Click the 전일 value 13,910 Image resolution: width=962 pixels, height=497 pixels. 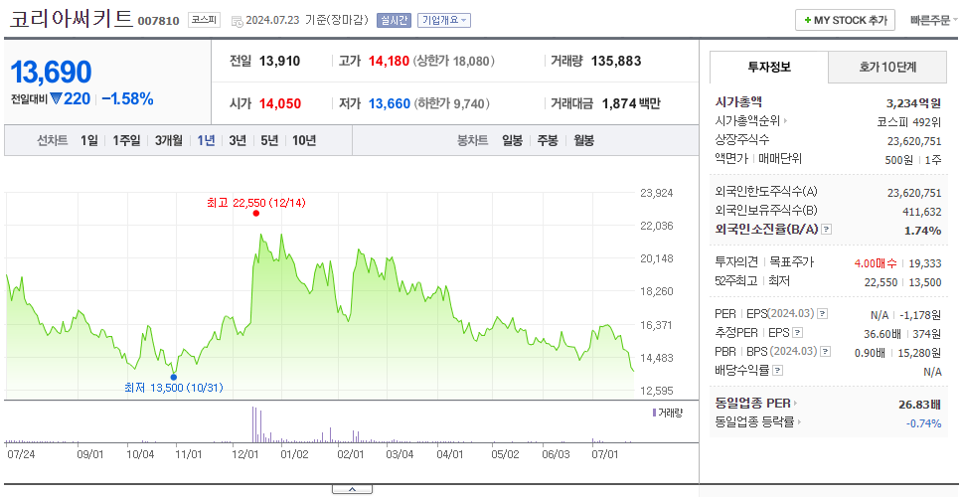pyautogui.click(x=280, y=62)
